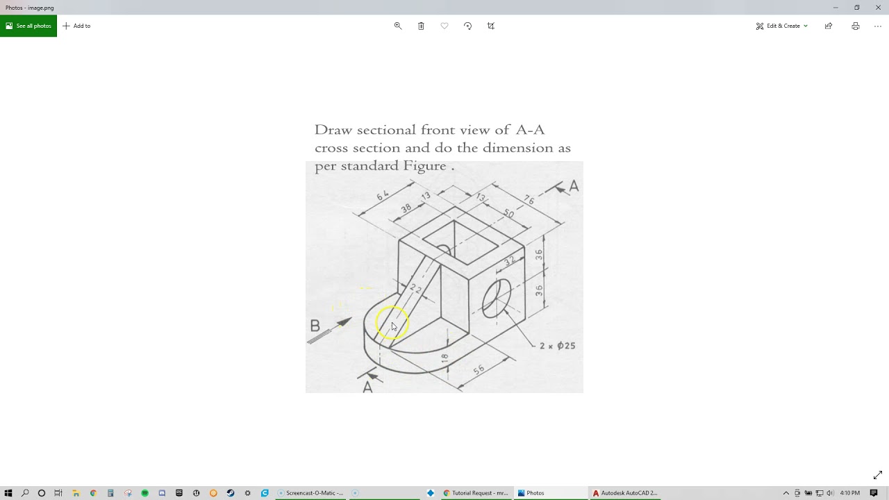Viewport: 889px width, 500px height.
Task: Share the photo using the share icon
Action: tap(829, 26)
